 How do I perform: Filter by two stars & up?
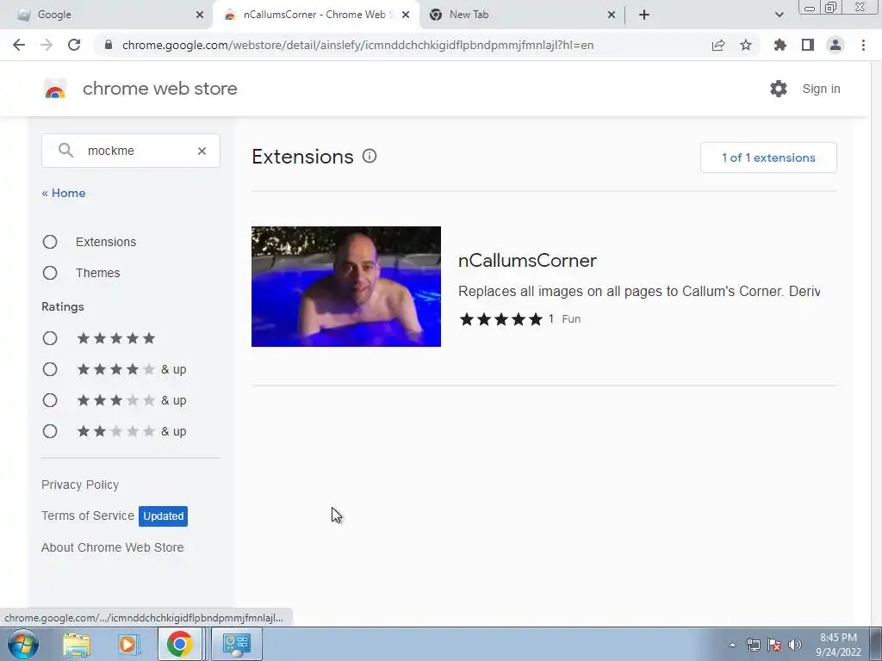click(x=50, y=431)
